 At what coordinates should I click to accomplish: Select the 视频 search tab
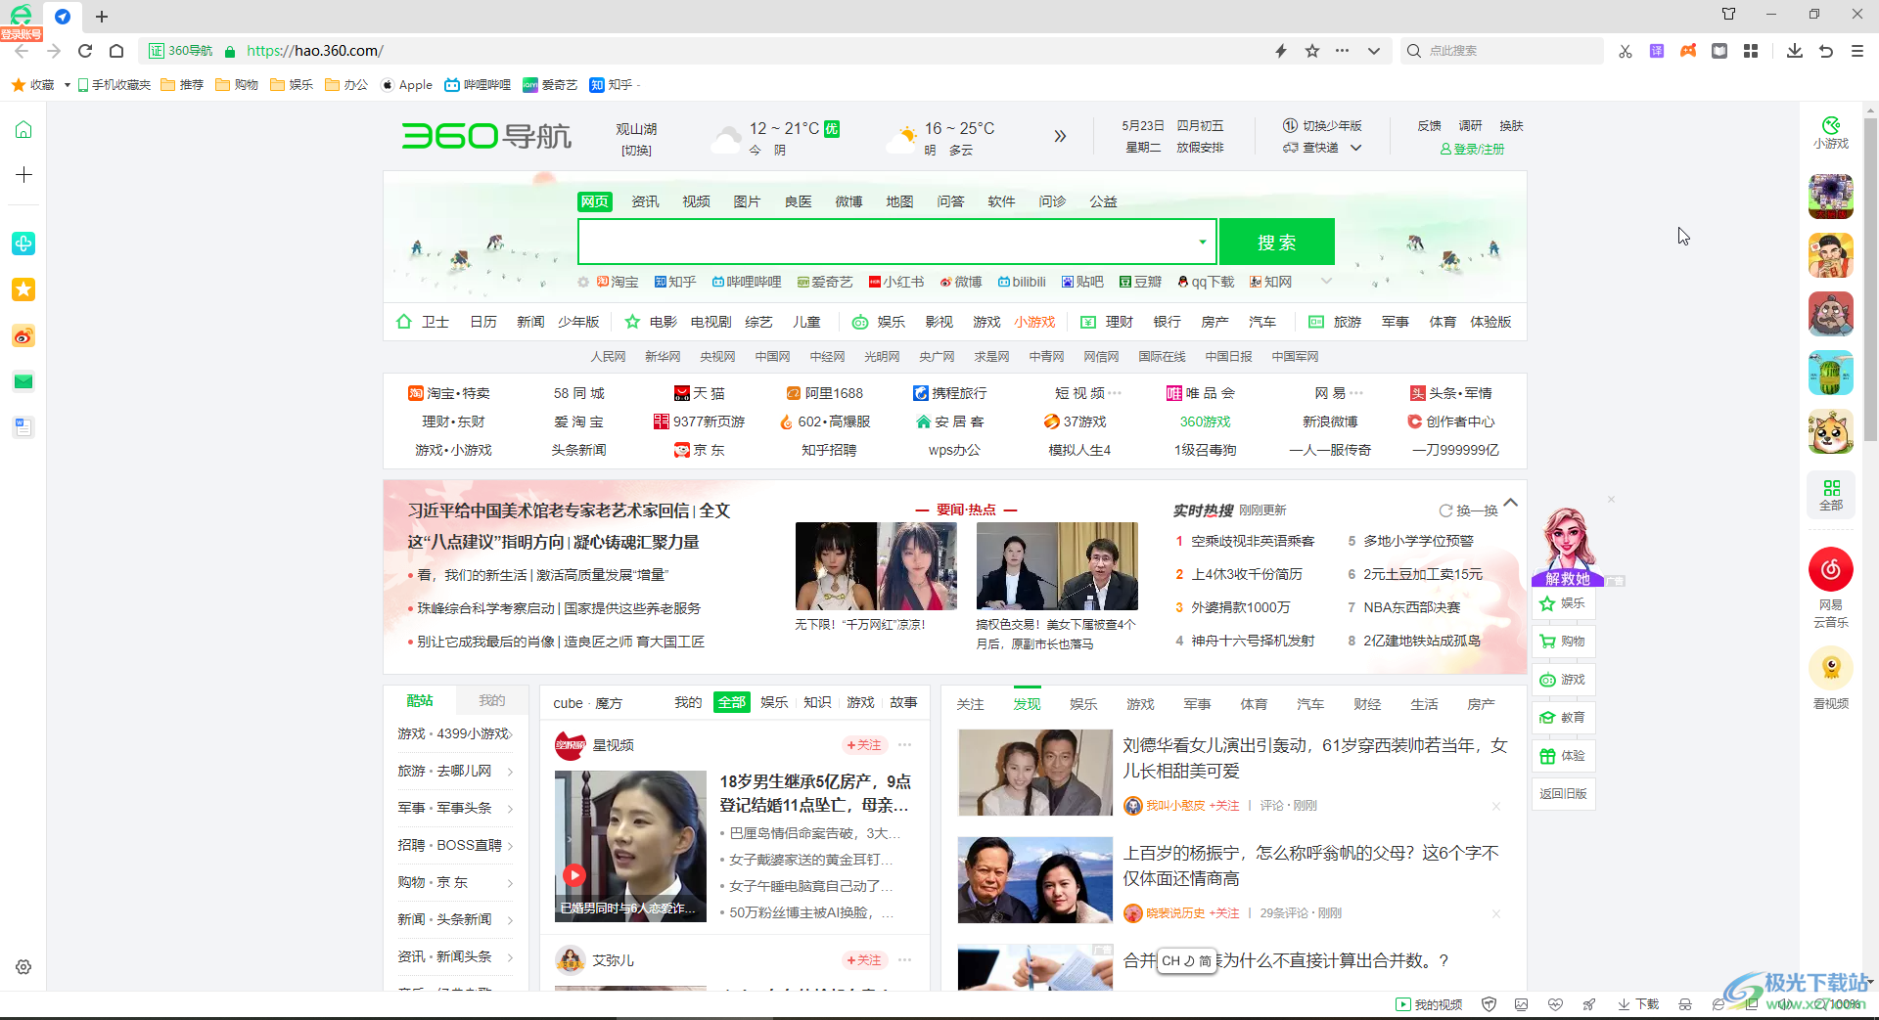696,201
